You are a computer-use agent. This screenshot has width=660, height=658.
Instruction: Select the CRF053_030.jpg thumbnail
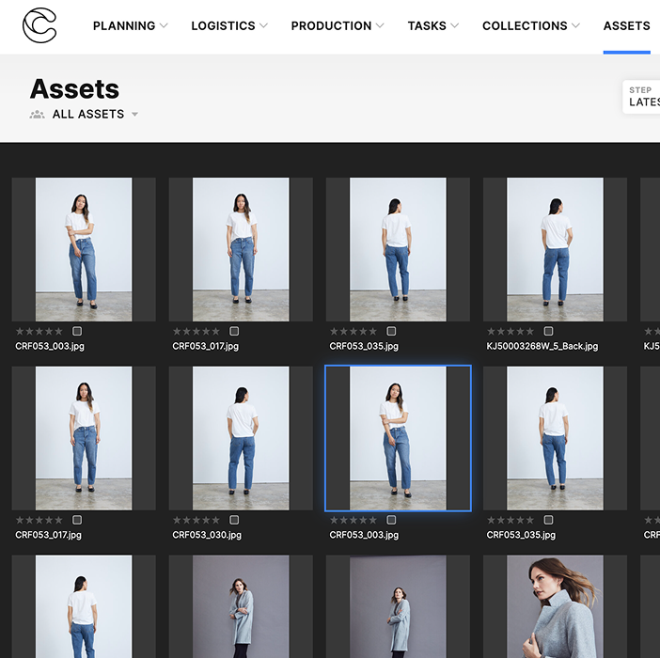coord(241,438)
